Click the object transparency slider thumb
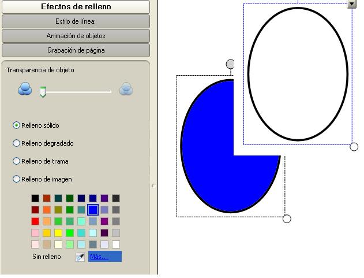 pyautogui.click(x=42, y=91)
